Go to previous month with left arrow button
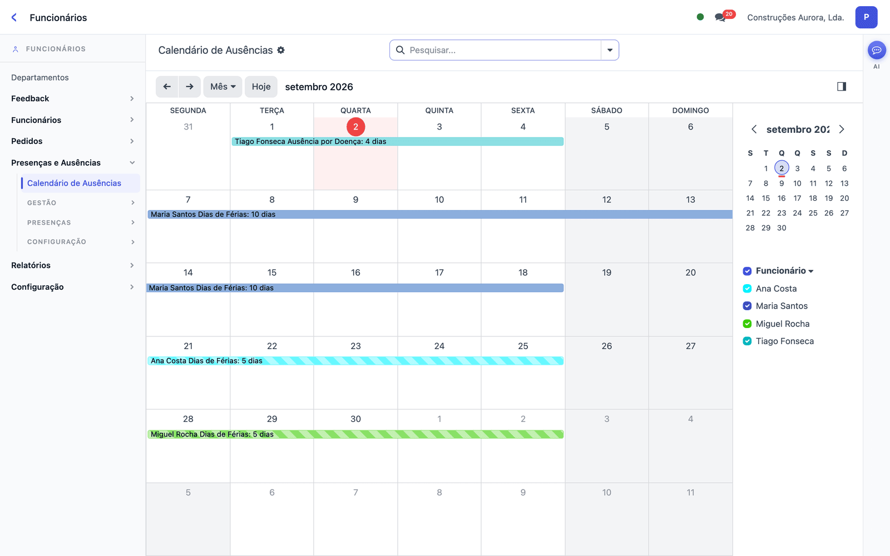Viewport: 890px width, 556px height. coord(167,87)
